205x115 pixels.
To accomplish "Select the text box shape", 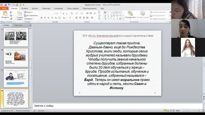I will (x=105, y=12).
